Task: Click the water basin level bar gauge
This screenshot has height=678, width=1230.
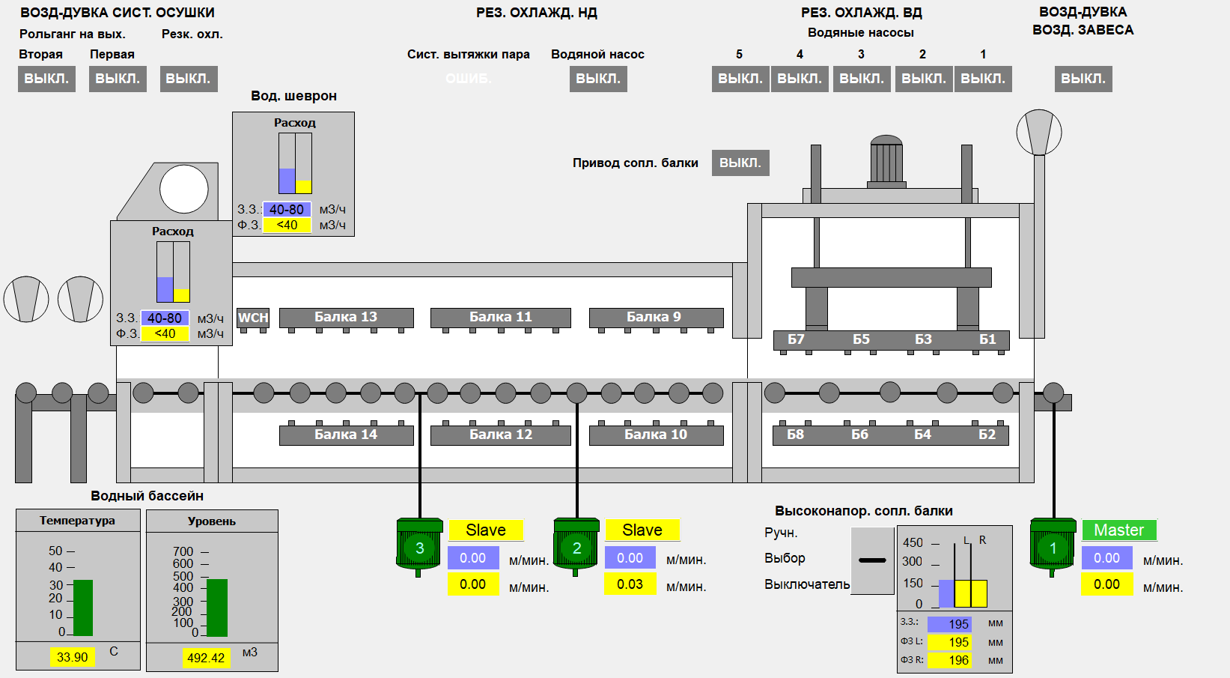Action: (216, 607)
